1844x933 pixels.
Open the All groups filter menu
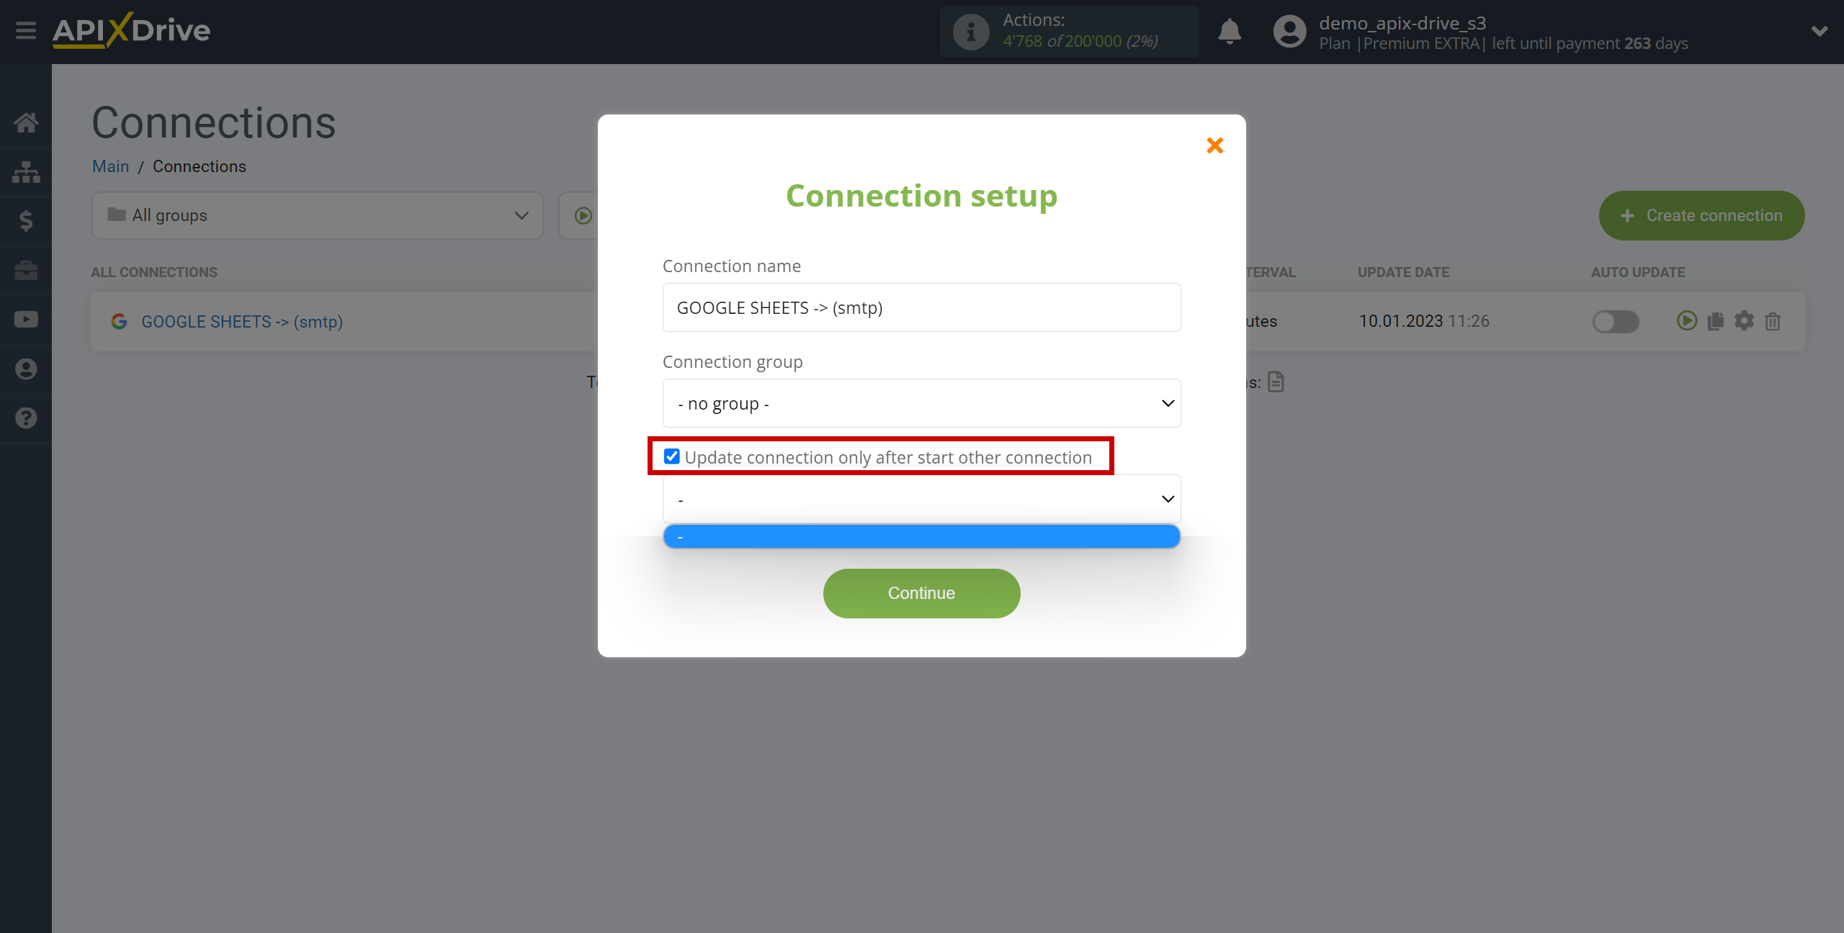pyautogui.click(x=314, y=215)
